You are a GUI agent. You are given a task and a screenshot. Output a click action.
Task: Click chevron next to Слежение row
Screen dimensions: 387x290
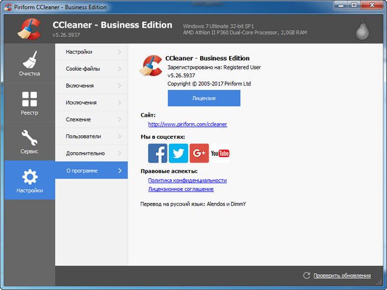(120, 120)
